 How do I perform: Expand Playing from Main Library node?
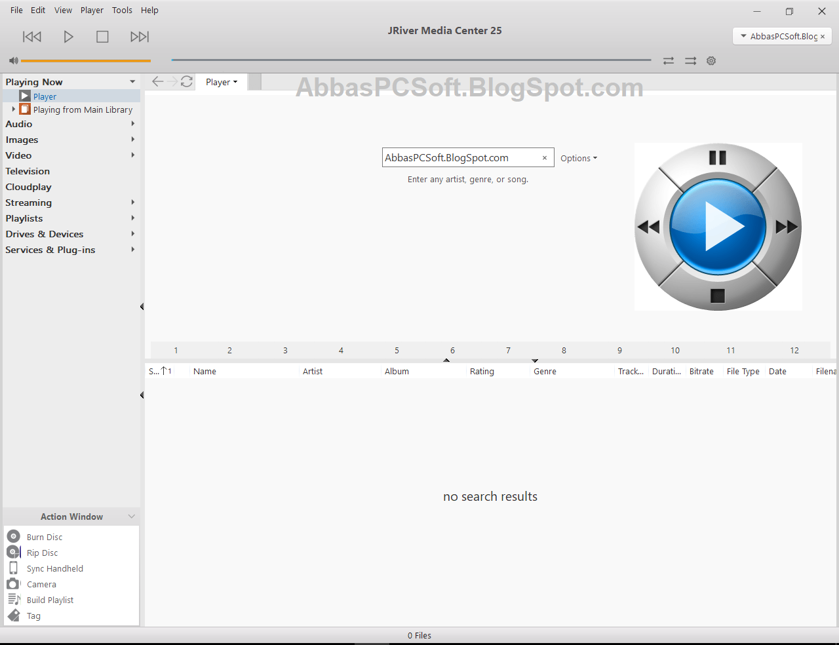14,109
